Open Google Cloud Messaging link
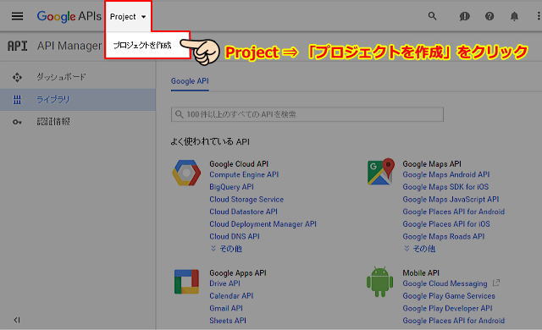Image resolution: width=542 pixels, height=330 pixels. coord(445,283)
